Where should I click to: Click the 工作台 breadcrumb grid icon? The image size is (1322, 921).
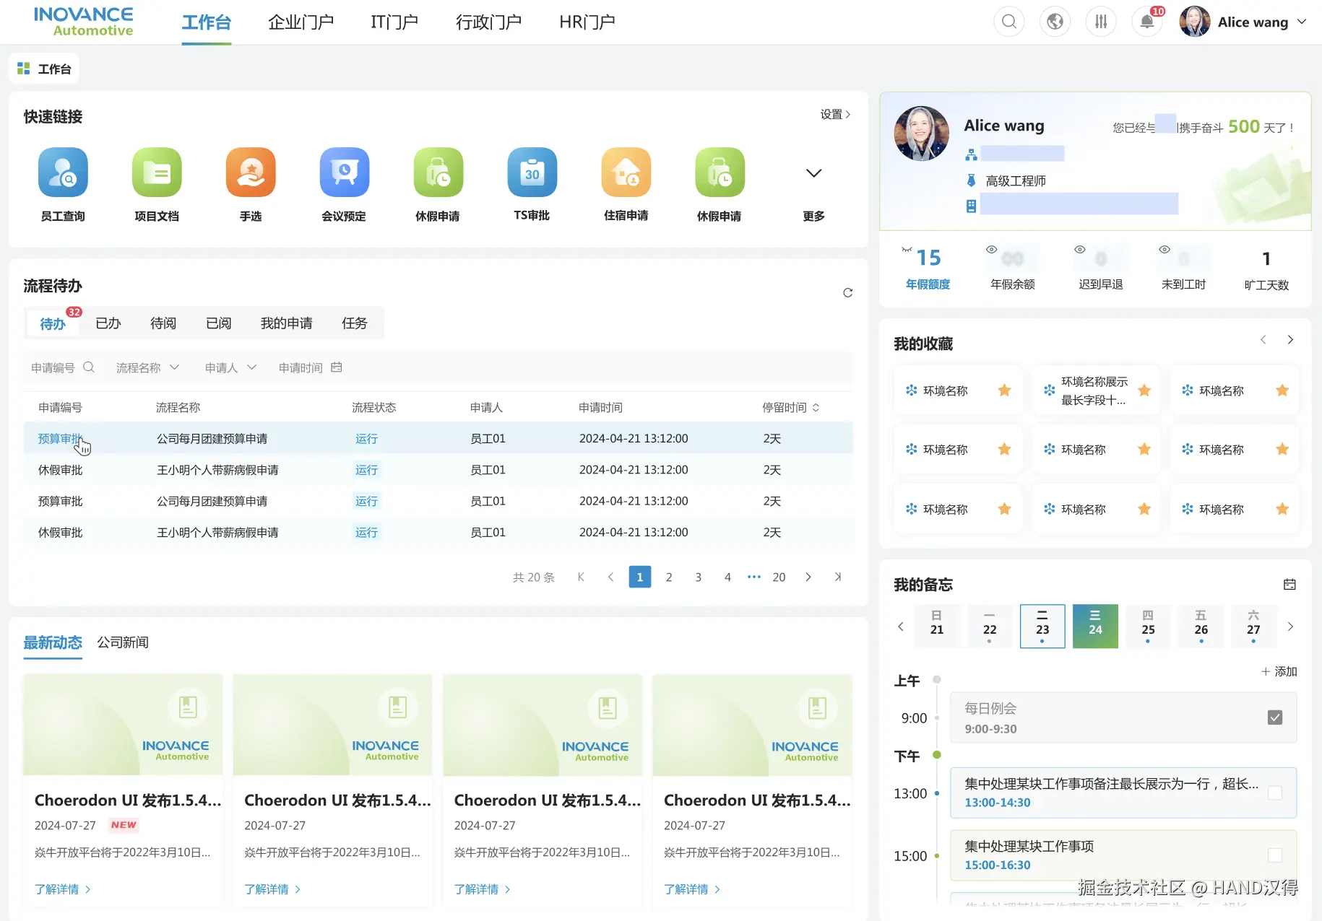coord(24,69)
